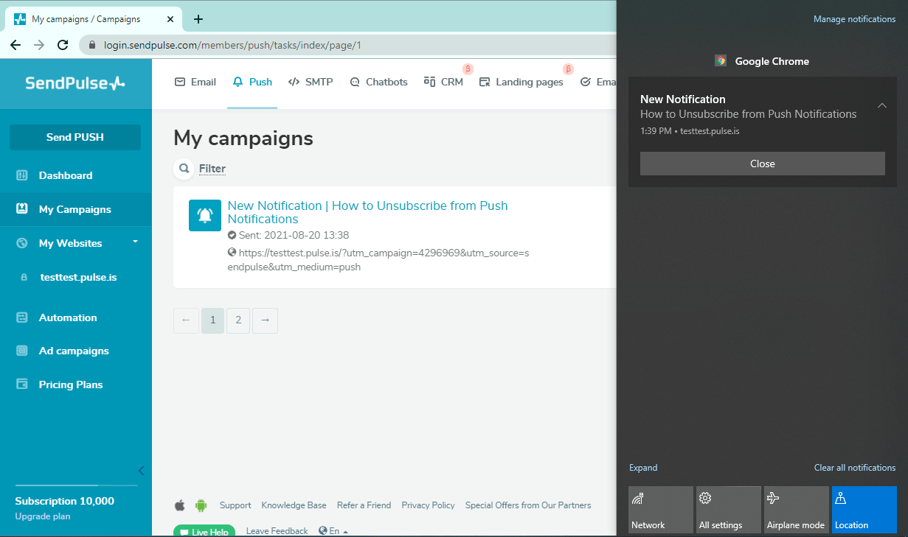Click the Upgrade plan link
Screen dimensions: 908x537
(43, 516)
